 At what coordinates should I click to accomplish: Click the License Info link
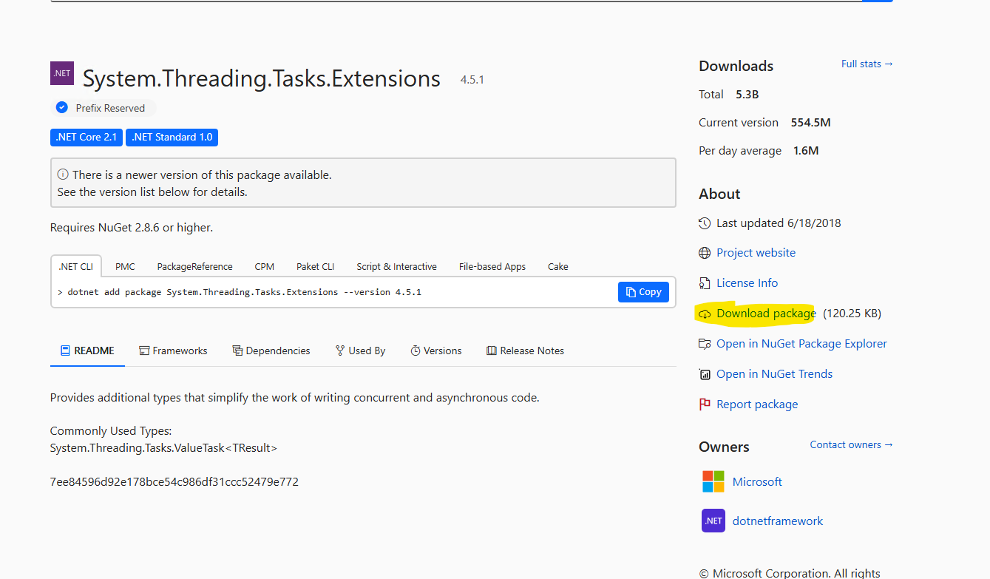[747, 283]
